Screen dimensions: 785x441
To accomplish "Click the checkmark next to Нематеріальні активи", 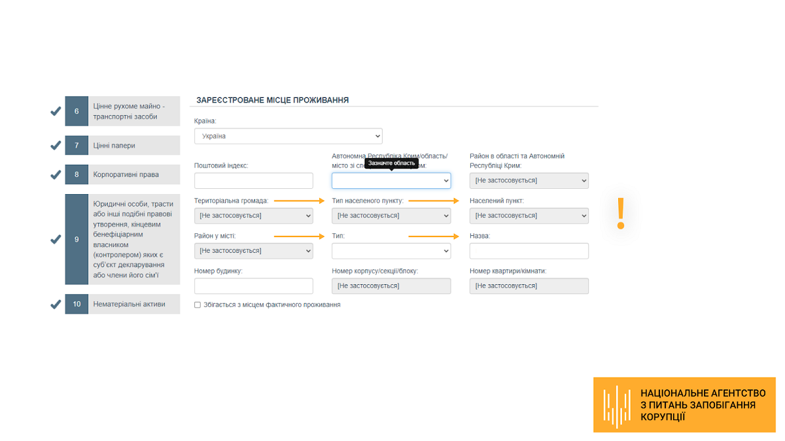I will click(x=56, y=304).
